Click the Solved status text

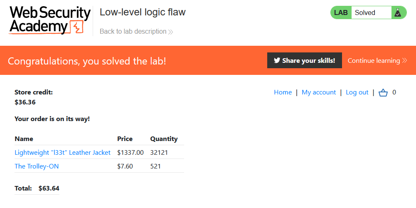pyautogui.click(x=365, y=13)
